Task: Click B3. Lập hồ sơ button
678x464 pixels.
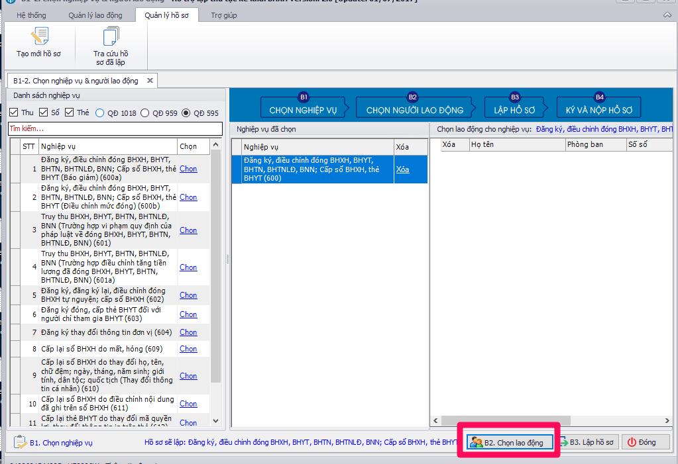Action: 587,442
